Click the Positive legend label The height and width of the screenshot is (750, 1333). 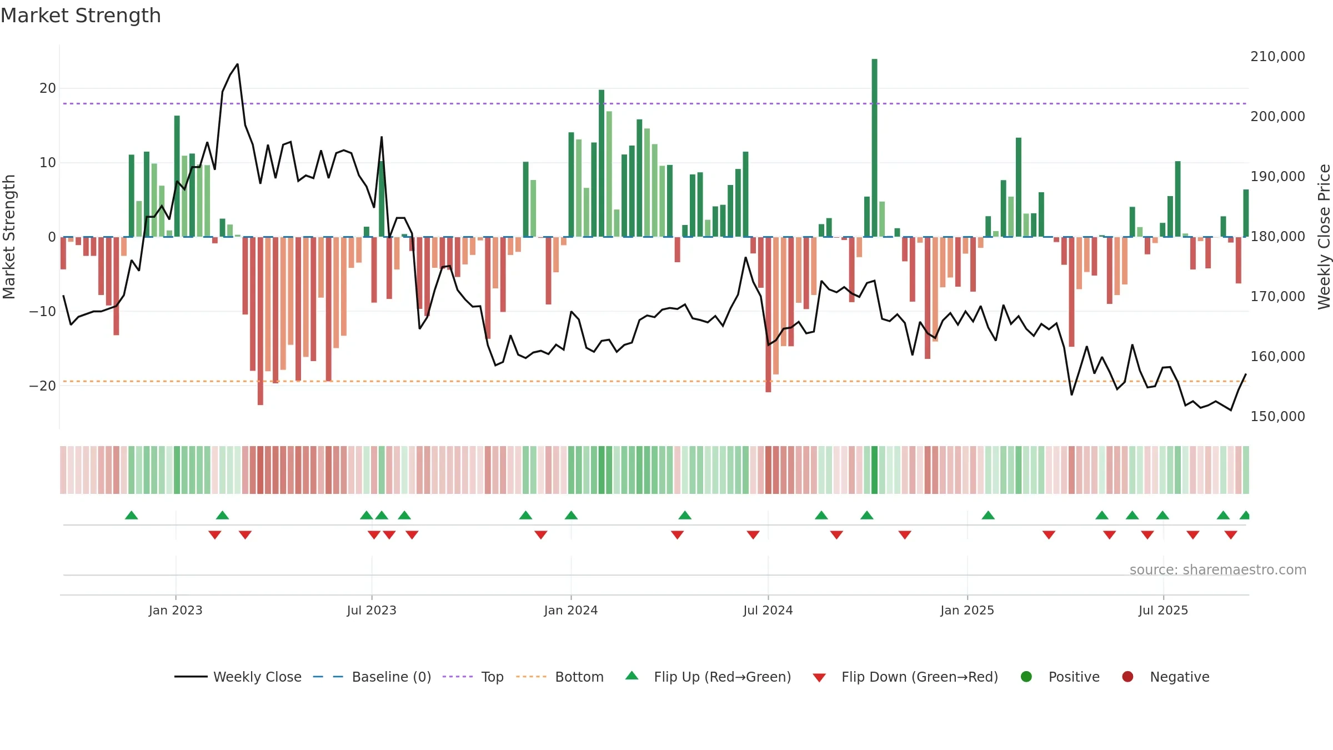pos(1074,677)
